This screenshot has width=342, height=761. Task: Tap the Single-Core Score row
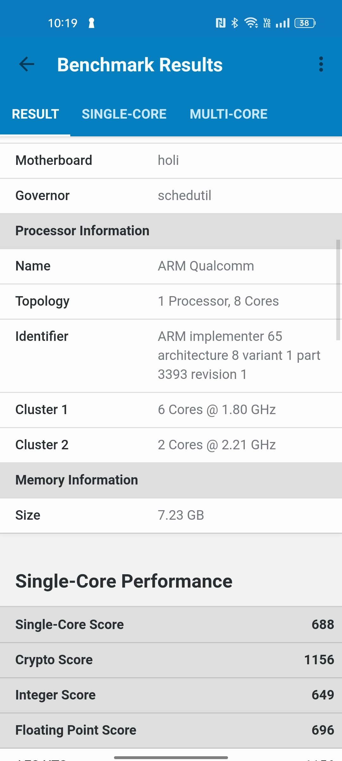coord(171,625)
